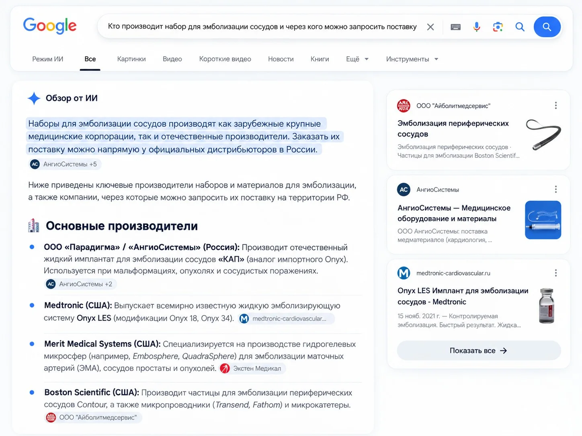Start voice search with the microphone icon

[477, 27]
